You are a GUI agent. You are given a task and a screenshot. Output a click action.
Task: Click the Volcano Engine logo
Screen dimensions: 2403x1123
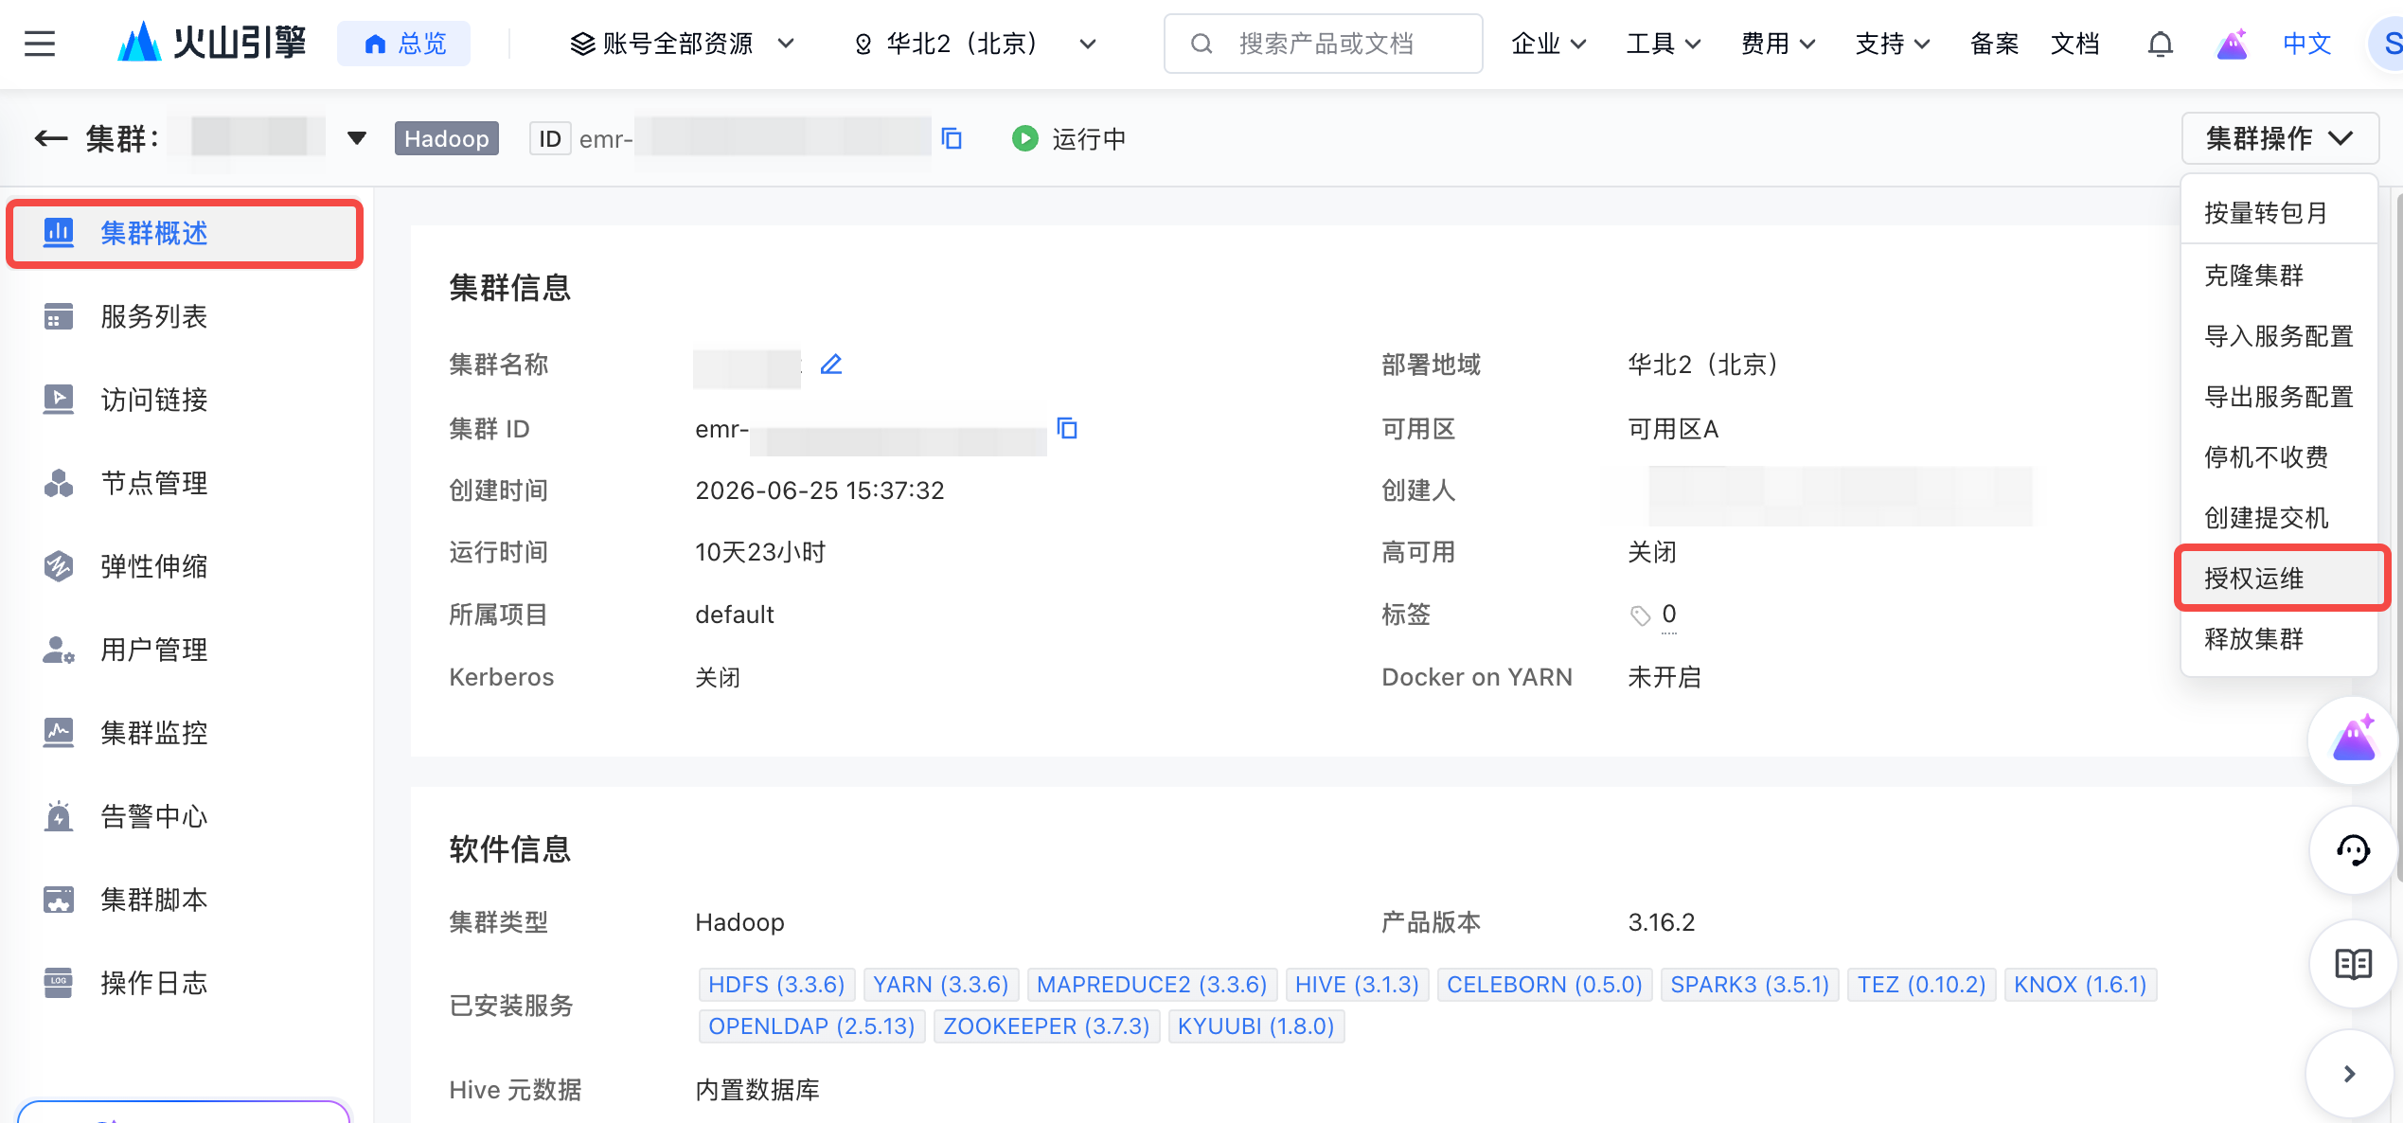tap(211, 43)
